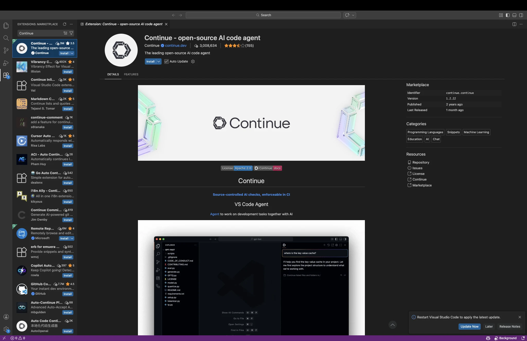Image resolution: width=527 pixels, height=341 pixels.
Task: Expand Install dropdown on extension page
Action: (x=159, y=61)
